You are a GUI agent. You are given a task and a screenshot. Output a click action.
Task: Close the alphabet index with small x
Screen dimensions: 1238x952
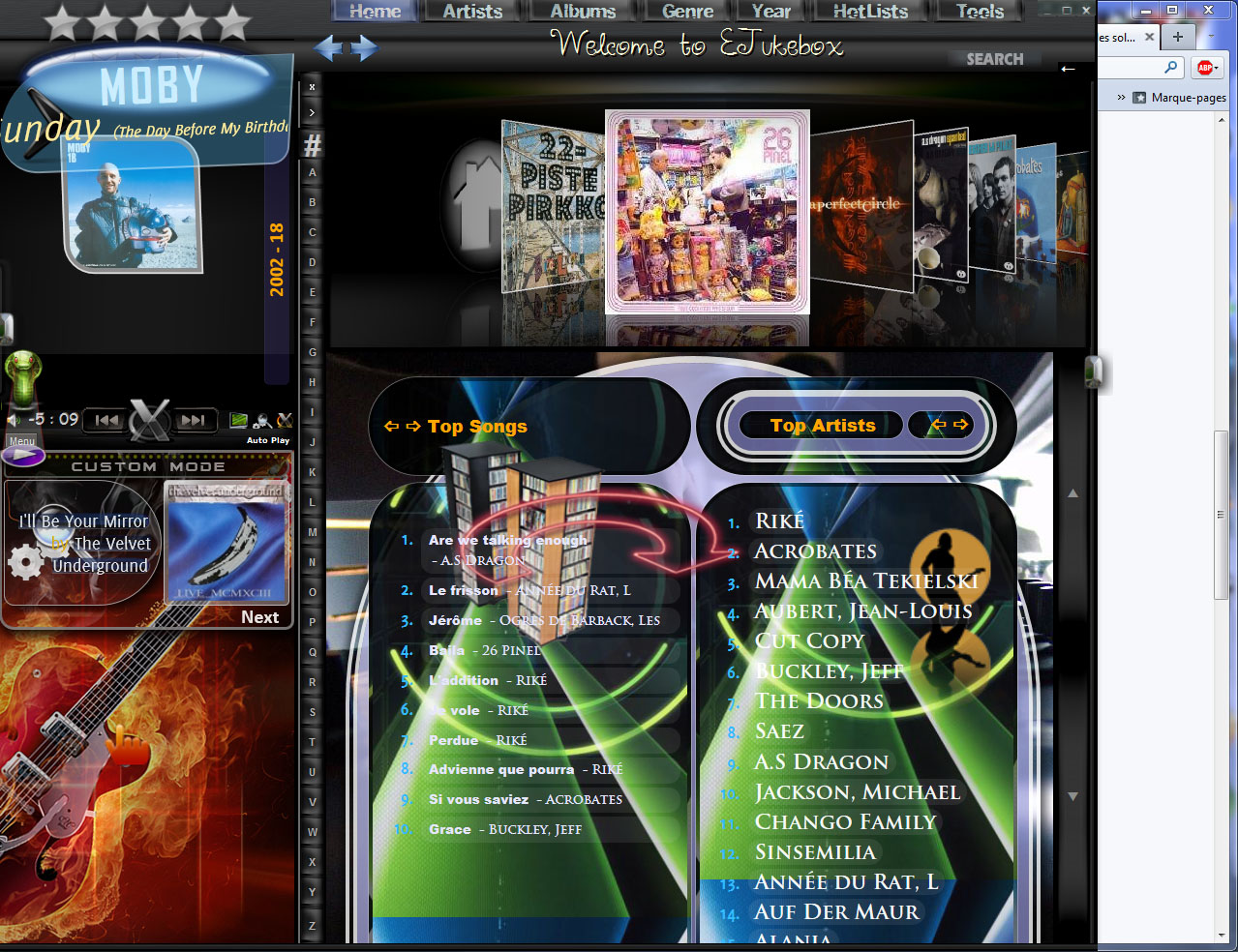(x=312, y=87)
